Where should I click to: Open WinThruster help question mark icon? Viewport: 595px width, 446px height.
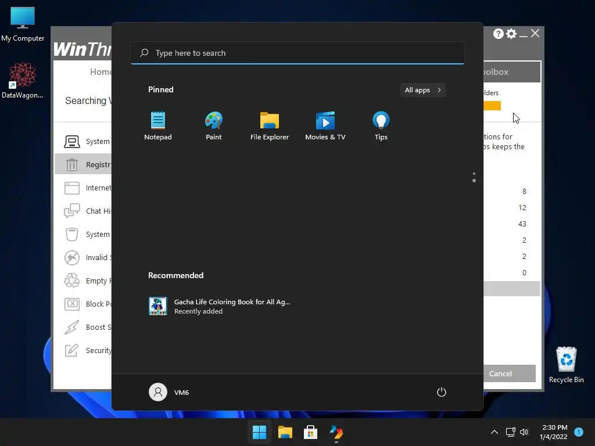pos(498,34)
